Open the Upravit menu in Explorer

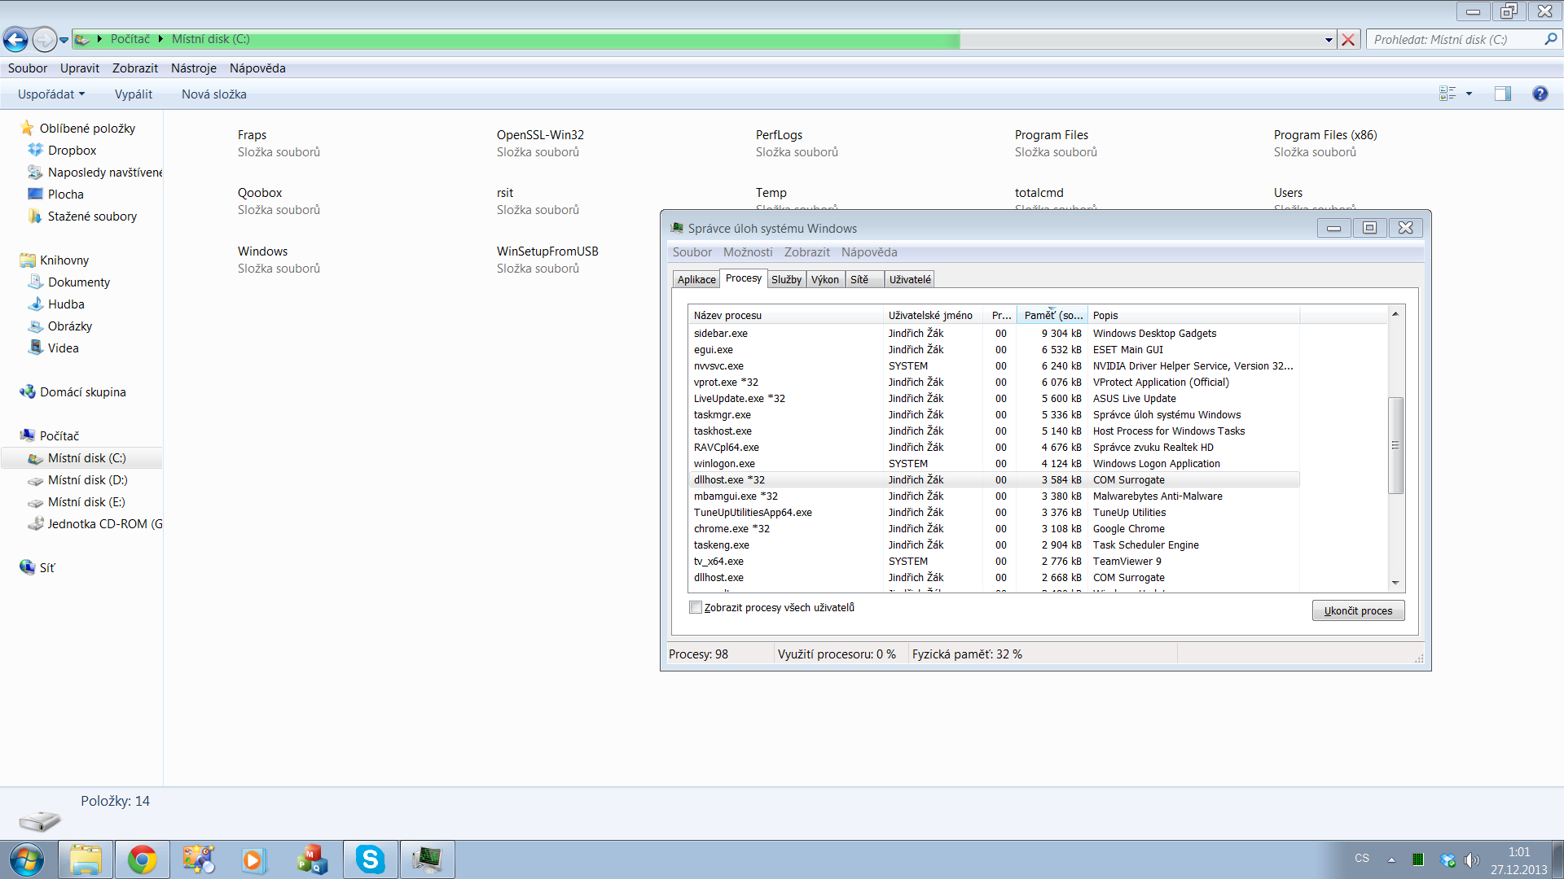point(80,68)
